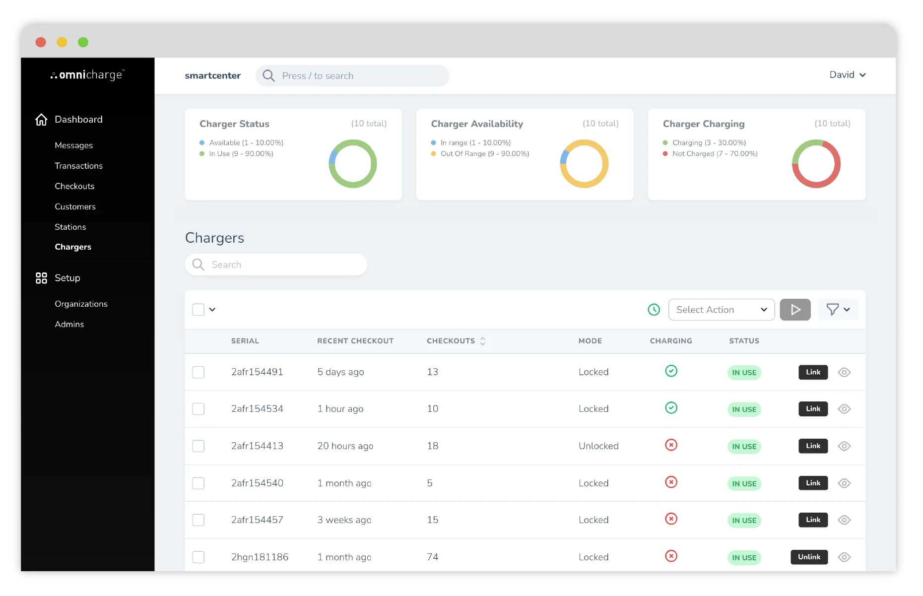Toggle the select-all checkbox in table toolbar
This screenshot has height=596, width=923.
coord(198,310)
